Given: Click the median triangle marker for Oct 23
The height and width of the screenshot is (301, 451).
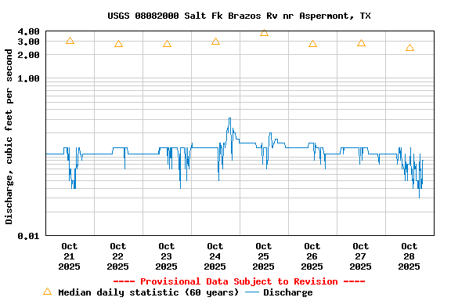Looking at the screenshot, I should [167, 44].
